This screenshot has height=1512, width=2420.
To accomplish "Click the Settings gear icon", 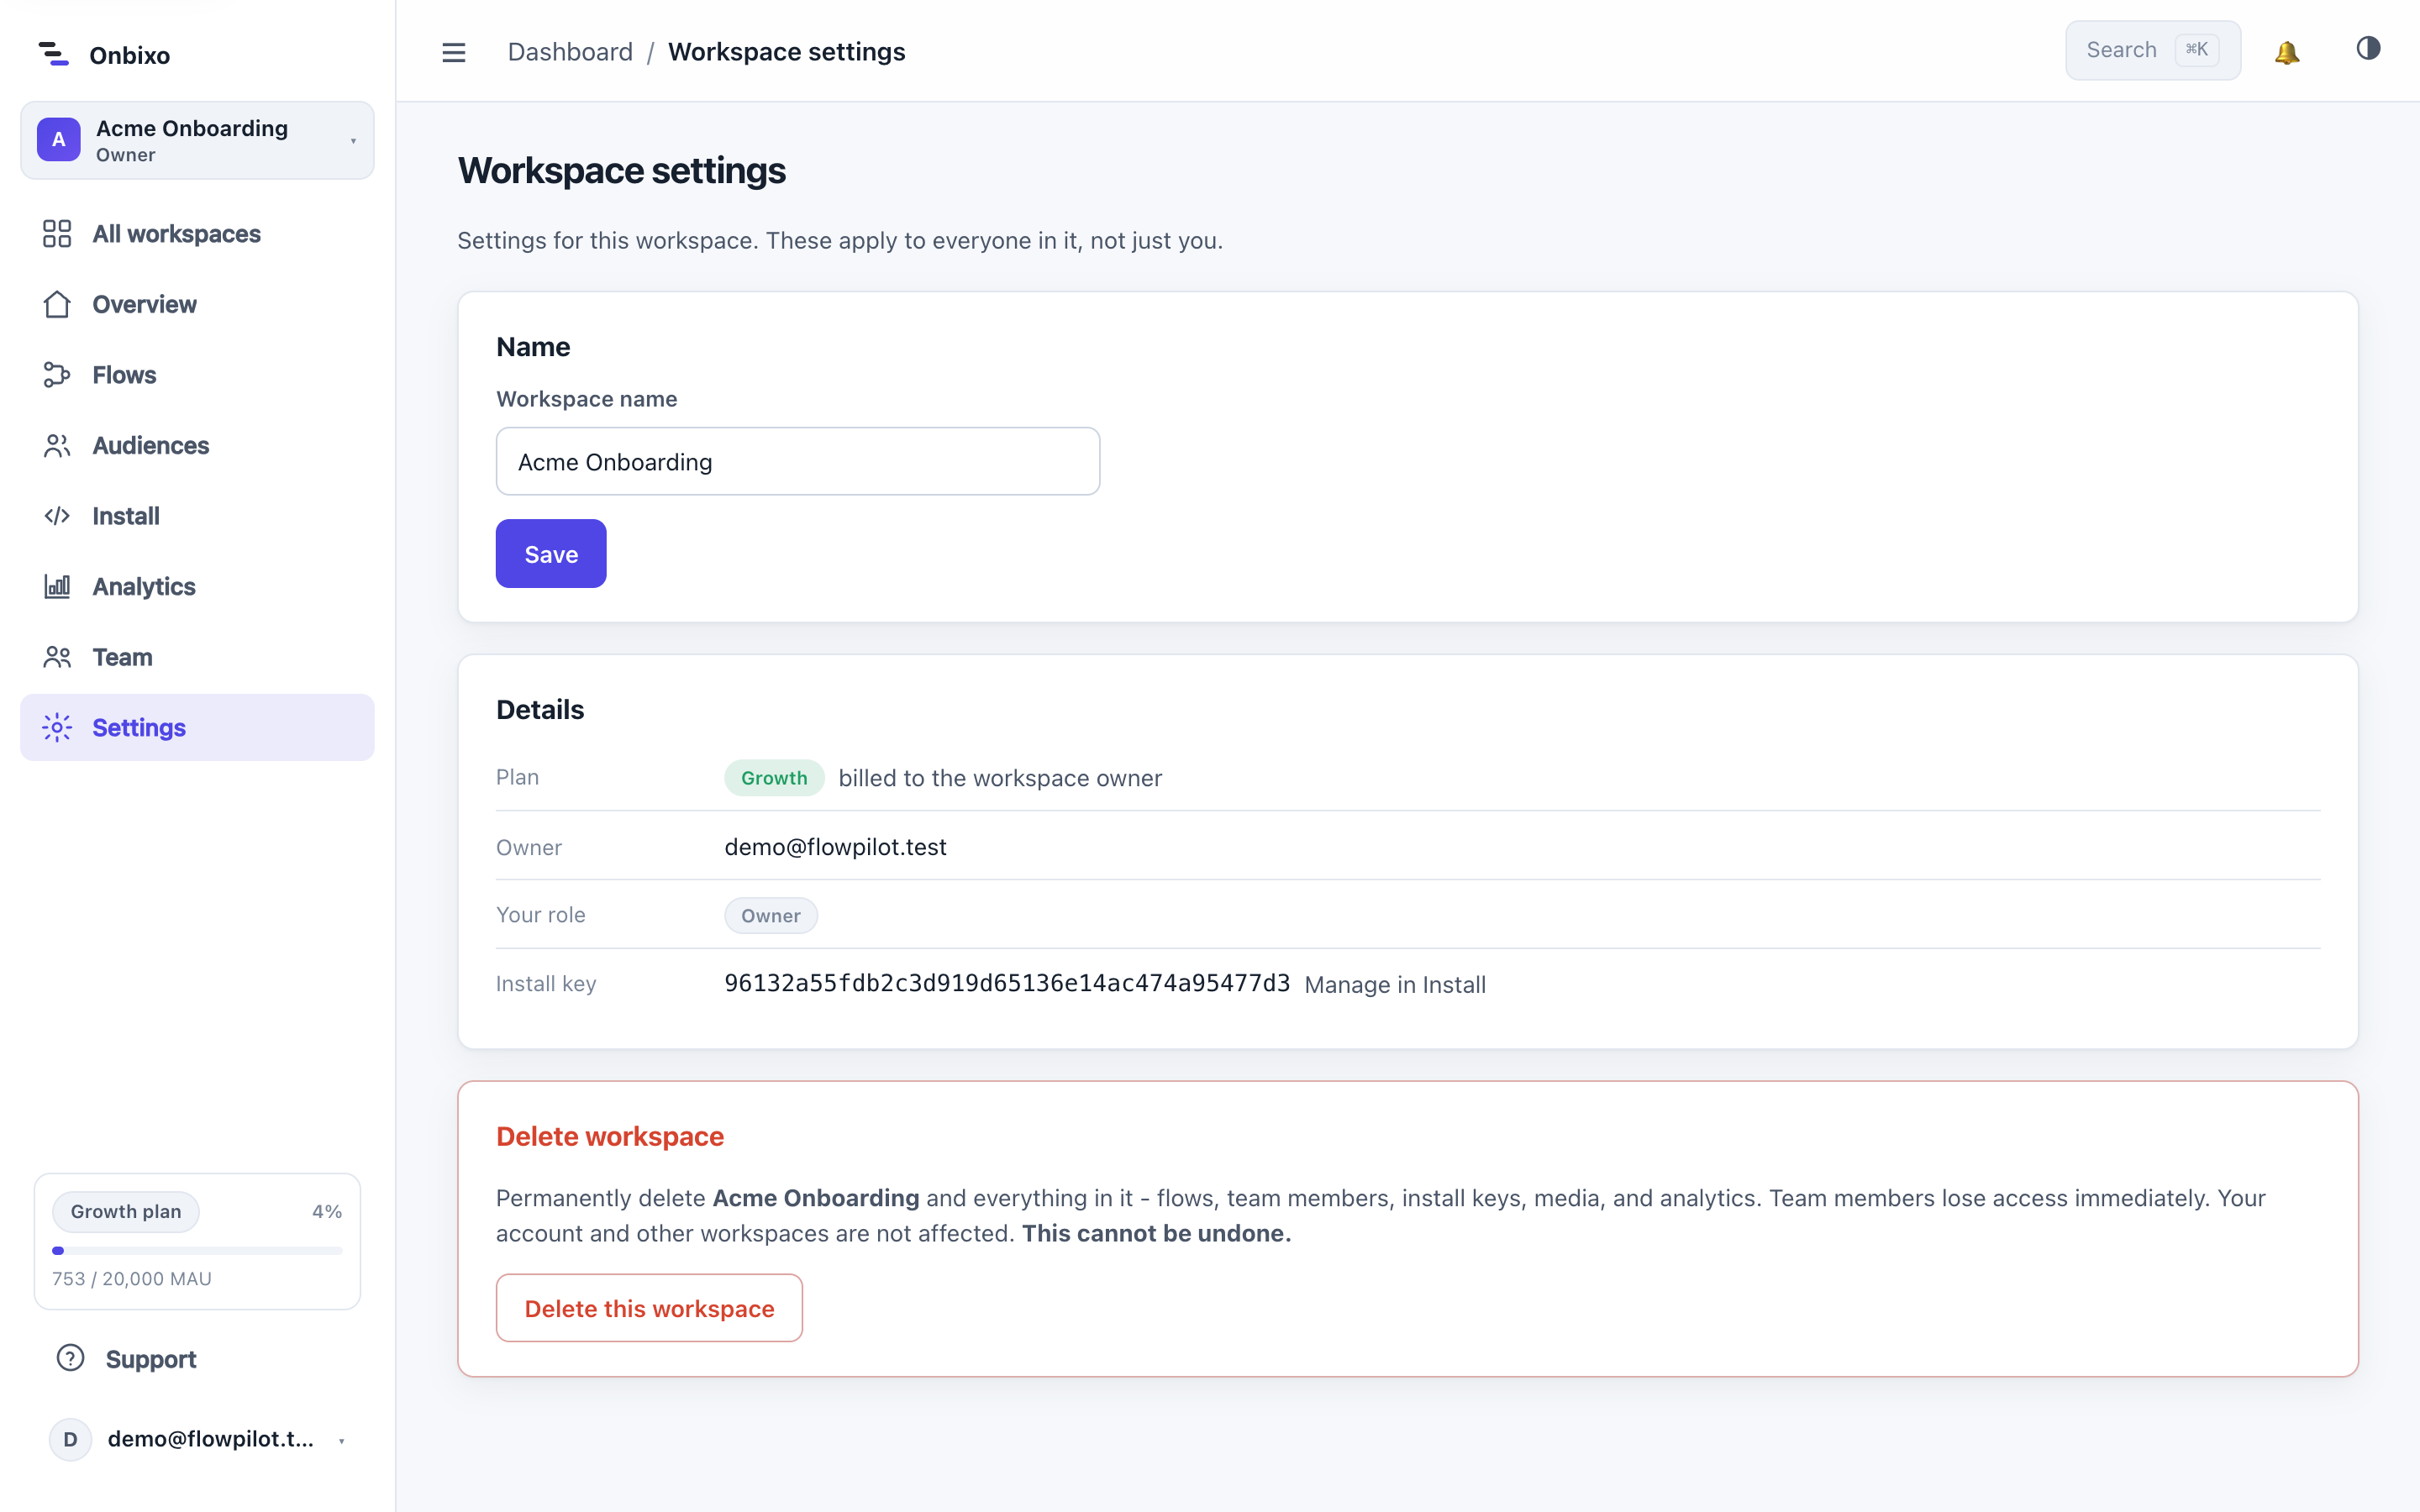I will [57, 727].
